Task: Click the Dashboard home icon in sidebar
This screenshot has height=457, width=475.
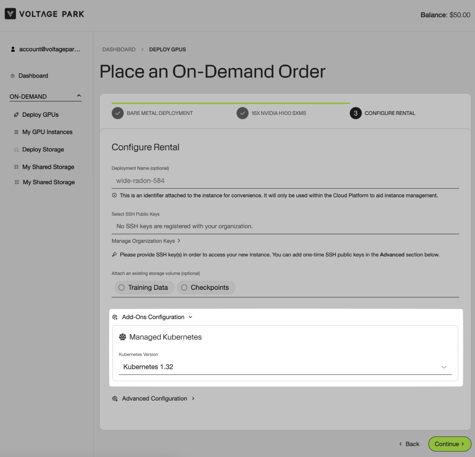Action: (x=12, y=76)
